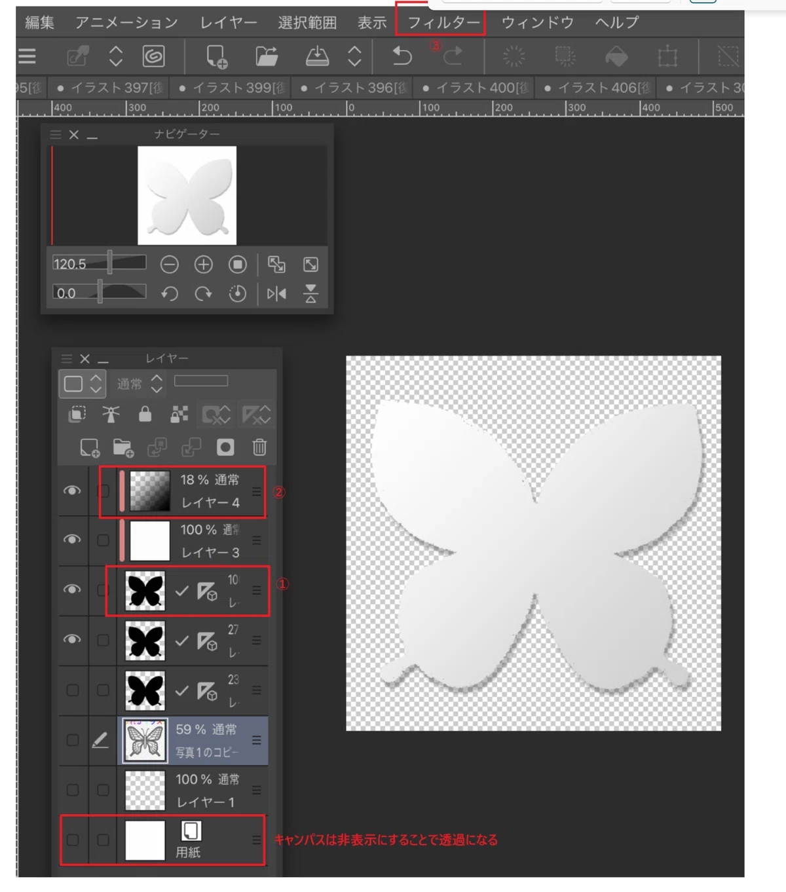This screenshot has height=892, width=786.
Task: Open the アニメーション menu
Action: tap(126, 22)
